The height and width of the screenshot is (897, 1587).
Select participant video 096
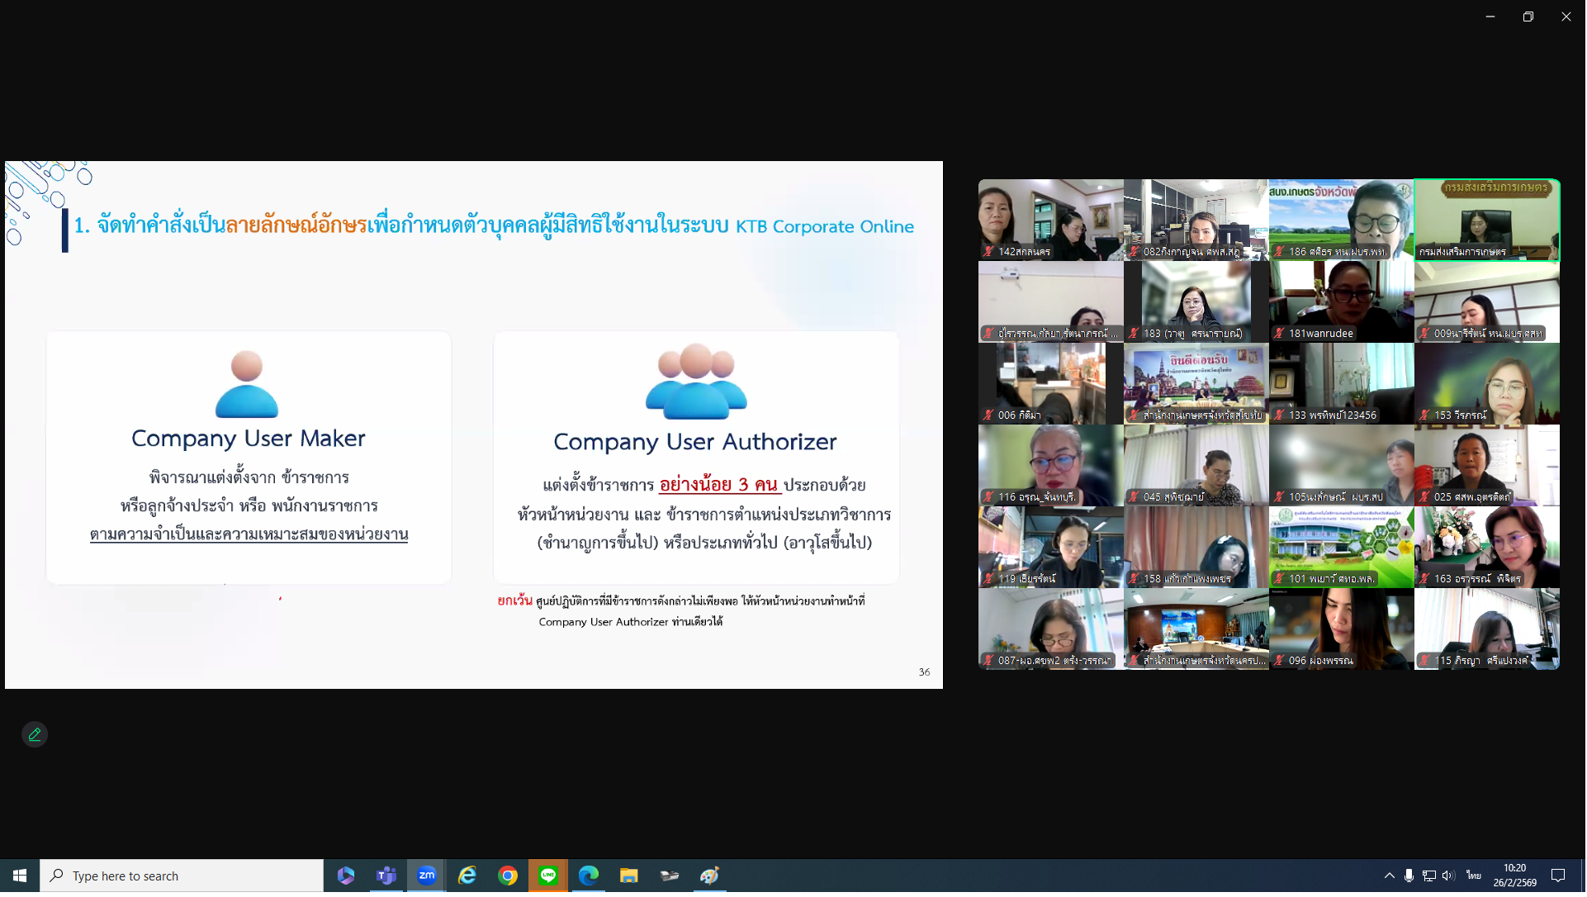click(1341, 629)
